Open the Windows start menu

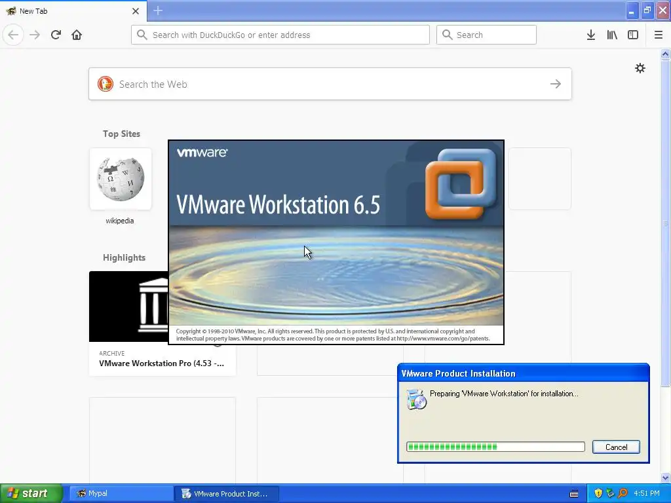click(31, 493)
